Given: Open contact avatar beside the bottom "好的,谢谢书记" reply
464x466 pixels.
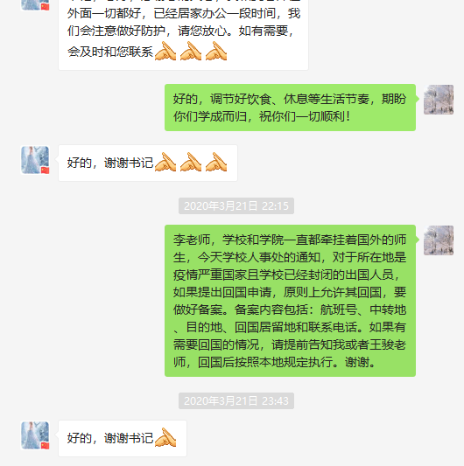Looking at the screenshot, I should tap(35, 435).
